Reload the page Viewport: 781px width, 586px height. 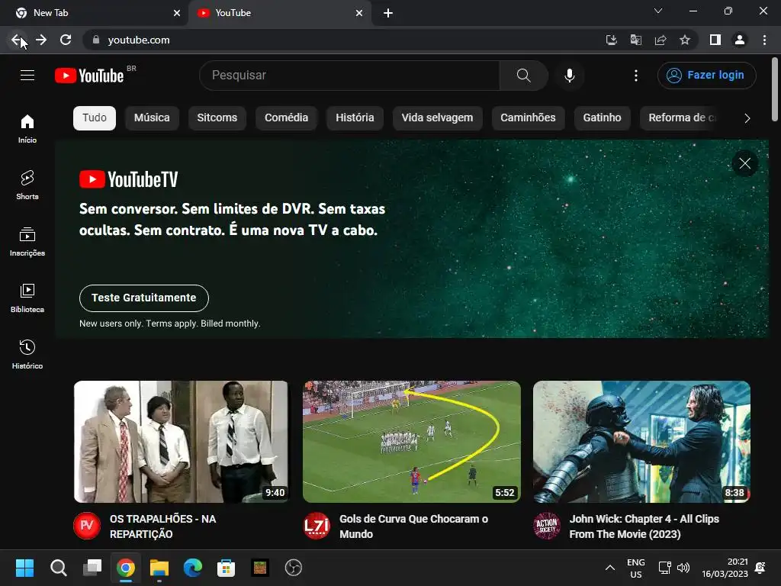66,40
